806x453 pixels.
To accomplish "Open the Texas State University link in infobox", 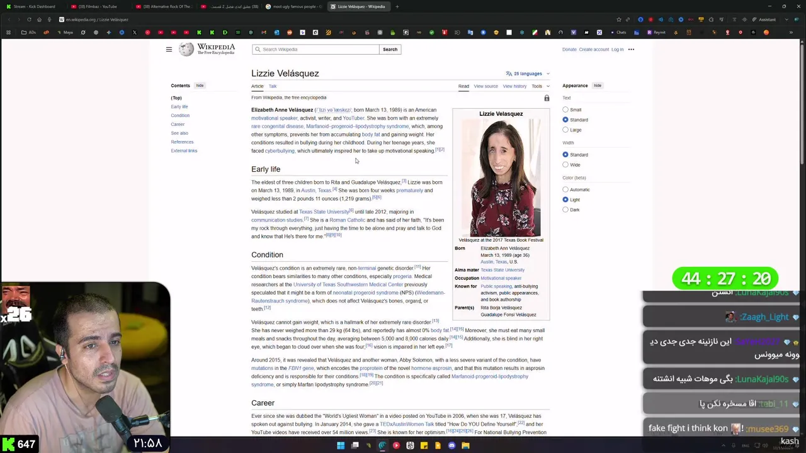I will (502, 270).
